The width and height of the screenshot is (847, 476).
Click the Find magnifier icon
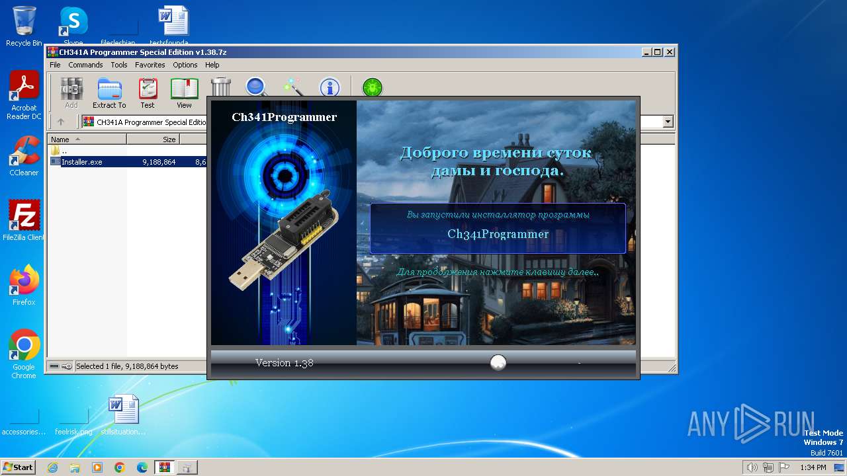point(256,87)
